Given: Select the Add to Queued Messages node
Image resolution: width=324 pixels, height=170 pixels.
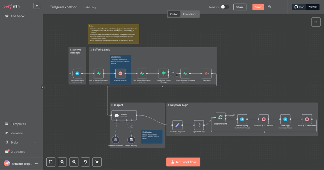Looking at the screenshot, I should tap(99, 74).
